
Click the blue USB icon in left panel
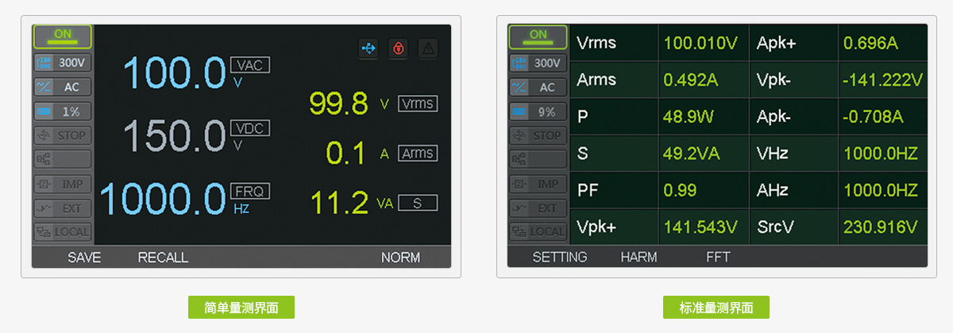pos(368,48)
